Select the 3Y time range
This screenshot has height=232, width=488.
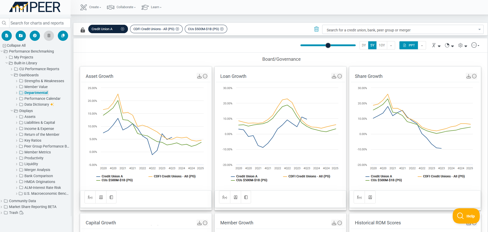click(x=364, y=45)
